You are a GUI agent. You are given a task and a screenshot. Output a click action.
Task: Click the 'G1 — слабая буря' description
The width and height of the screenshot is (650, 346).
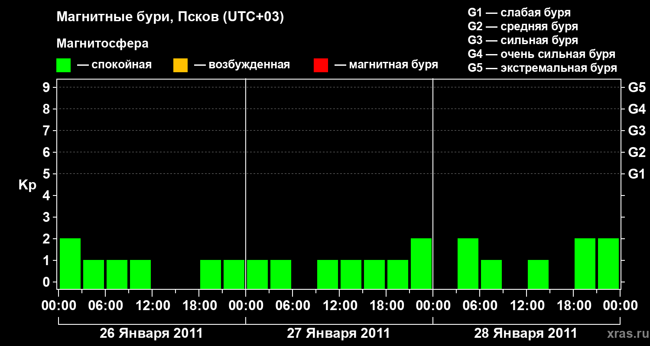[x=519, y=13]
